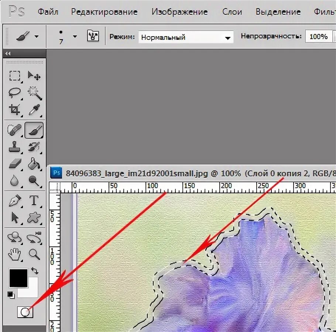Select the Clone Stamp tool
336x332 pixels.
click(14, 147)
